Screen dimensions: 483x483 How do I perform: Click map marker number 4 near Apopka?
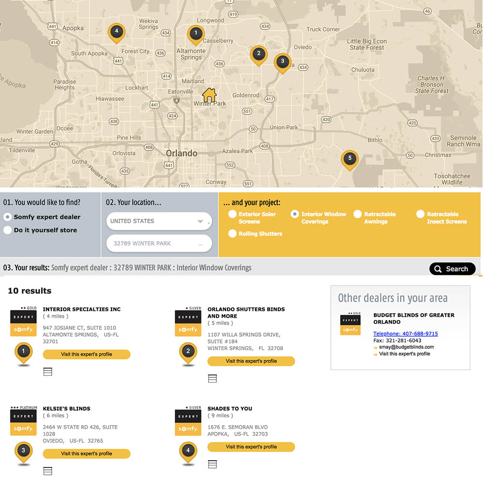(116, 33)
